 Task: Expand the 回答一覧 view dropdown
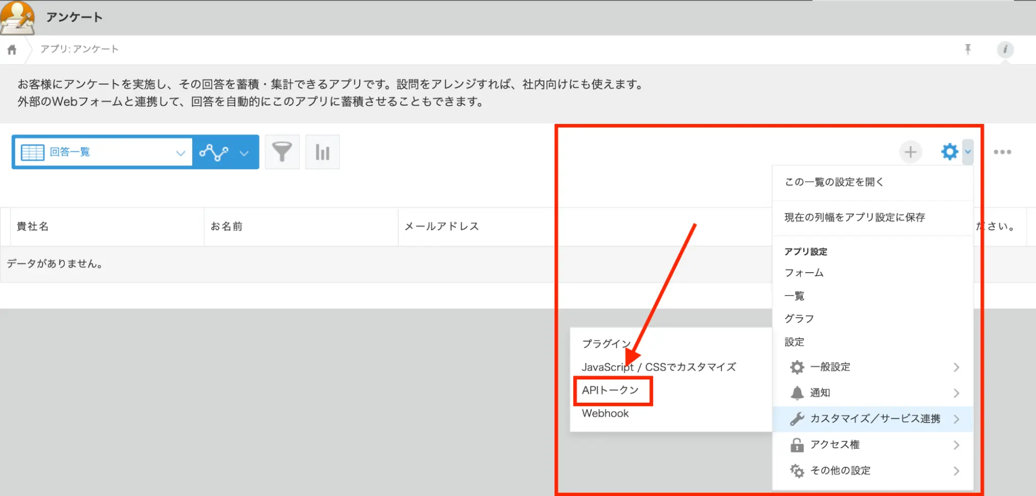[180, 153]
